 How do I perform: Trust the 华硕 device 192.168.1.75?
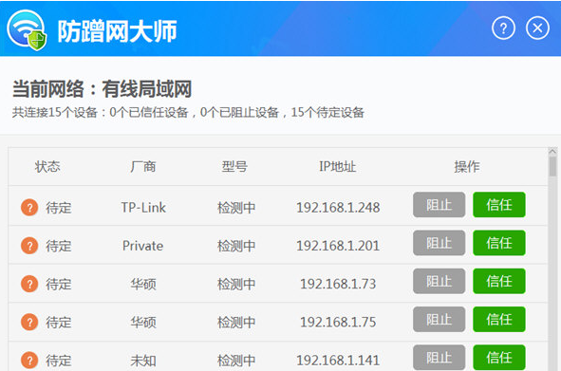point(499,320)
